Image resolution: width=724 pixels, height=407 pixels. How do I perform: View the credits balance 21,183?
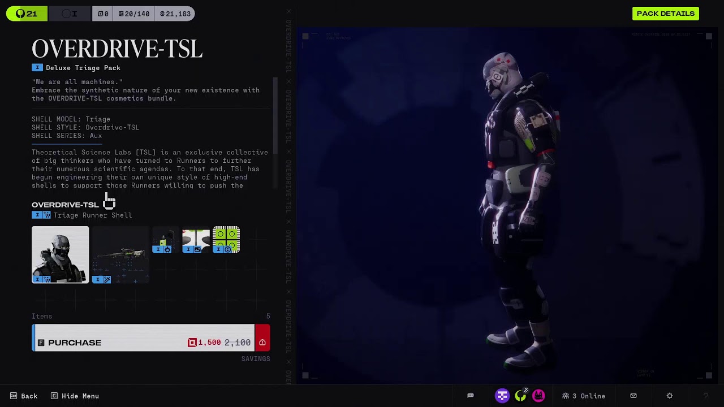tap(175, 14)
